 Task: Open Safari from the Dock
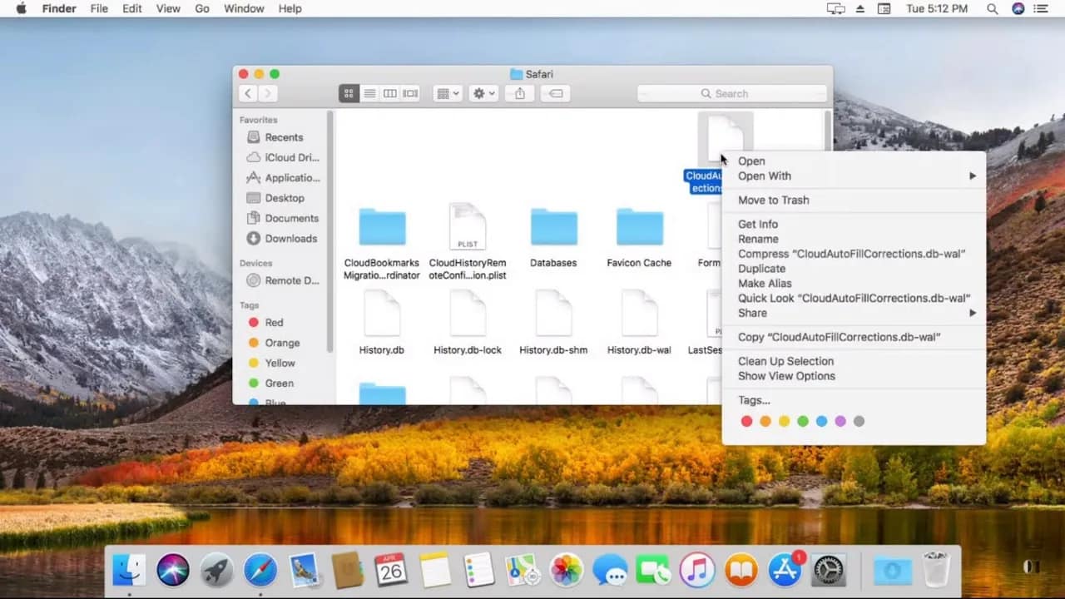tap(260, 571)
